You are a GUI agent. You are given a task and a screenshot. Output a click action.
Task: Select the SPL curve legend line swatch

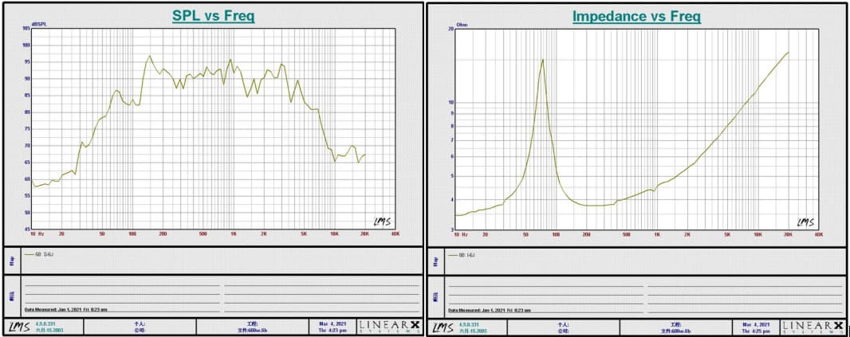tap(30, 255)
